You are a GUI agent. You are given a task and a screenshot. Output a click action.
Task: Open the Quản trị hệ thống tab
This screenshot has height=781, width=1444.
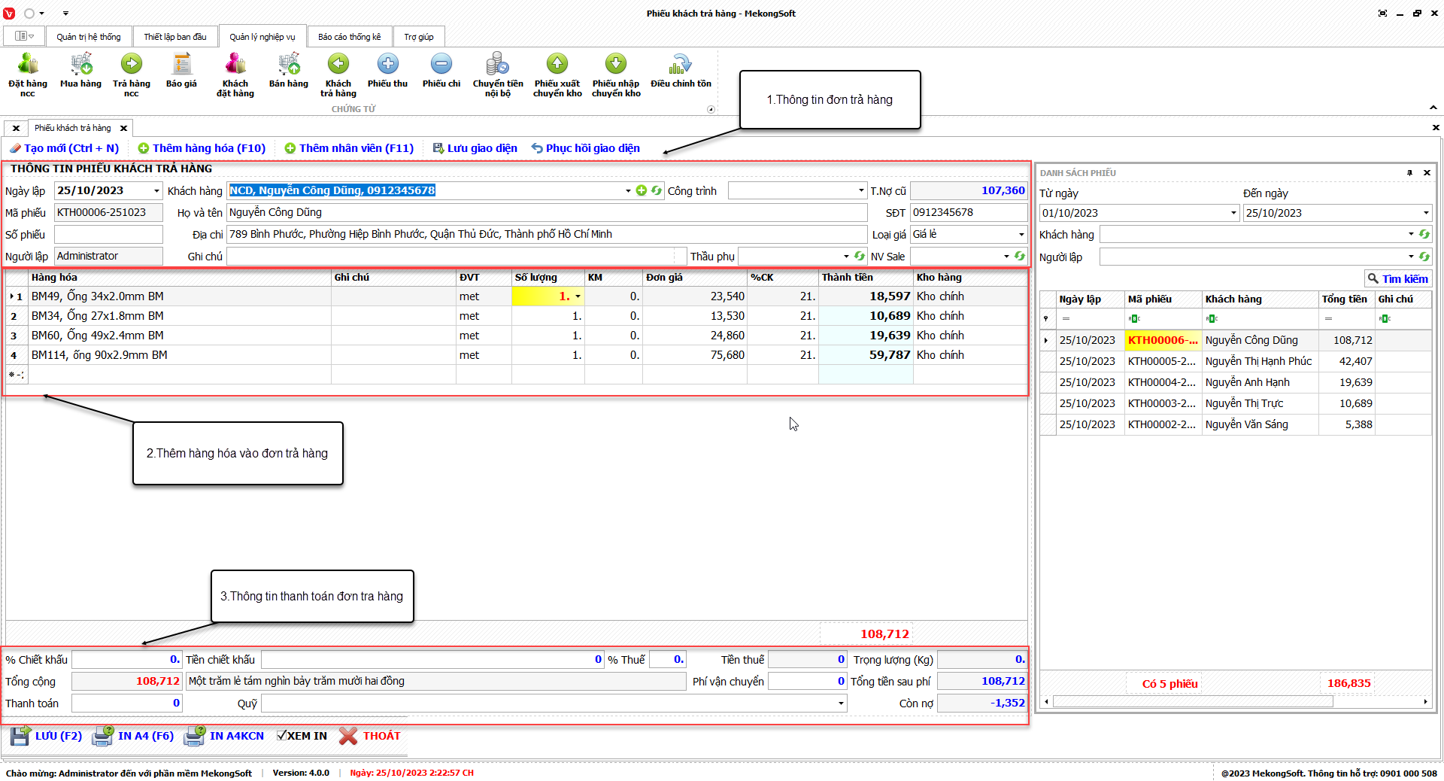point(88,37)
